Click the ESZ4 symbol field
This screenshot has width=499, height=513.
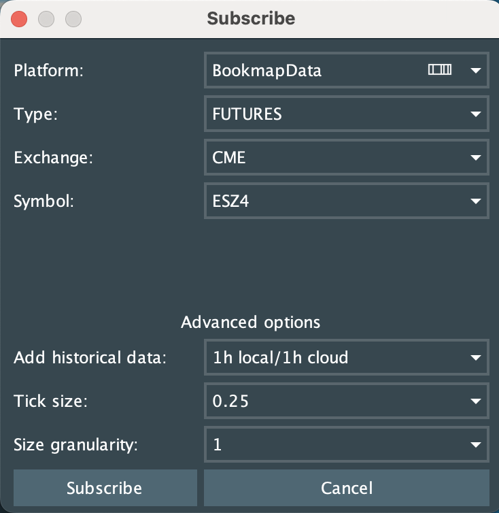tap(347, 201)
